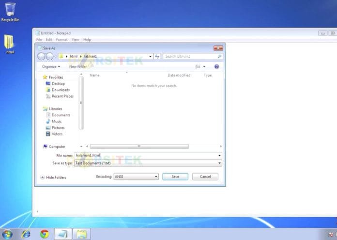The width and height of the screenshot is (337, 240).
Task: Open the File name history dropdown arrow
Action: (219, 156)
